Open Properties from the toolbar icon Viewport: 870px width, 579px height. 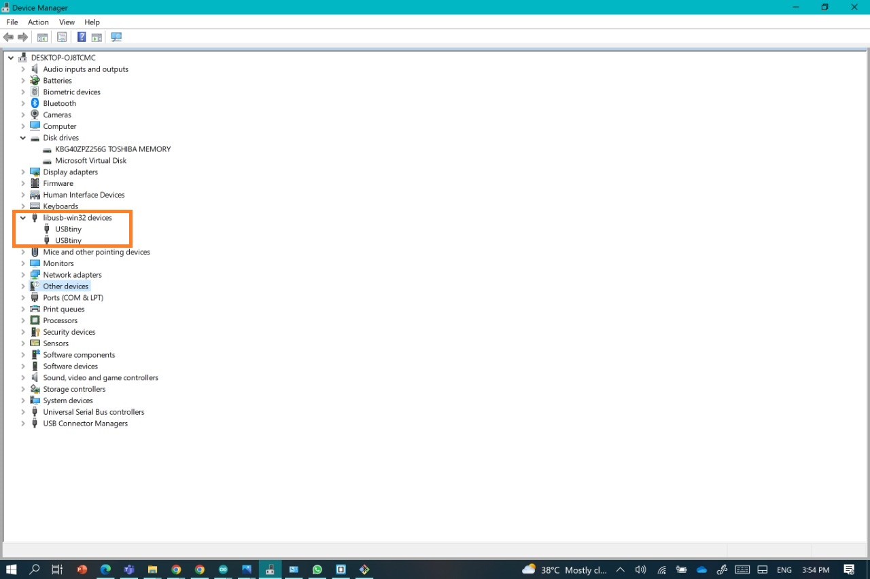pos(62,37)
